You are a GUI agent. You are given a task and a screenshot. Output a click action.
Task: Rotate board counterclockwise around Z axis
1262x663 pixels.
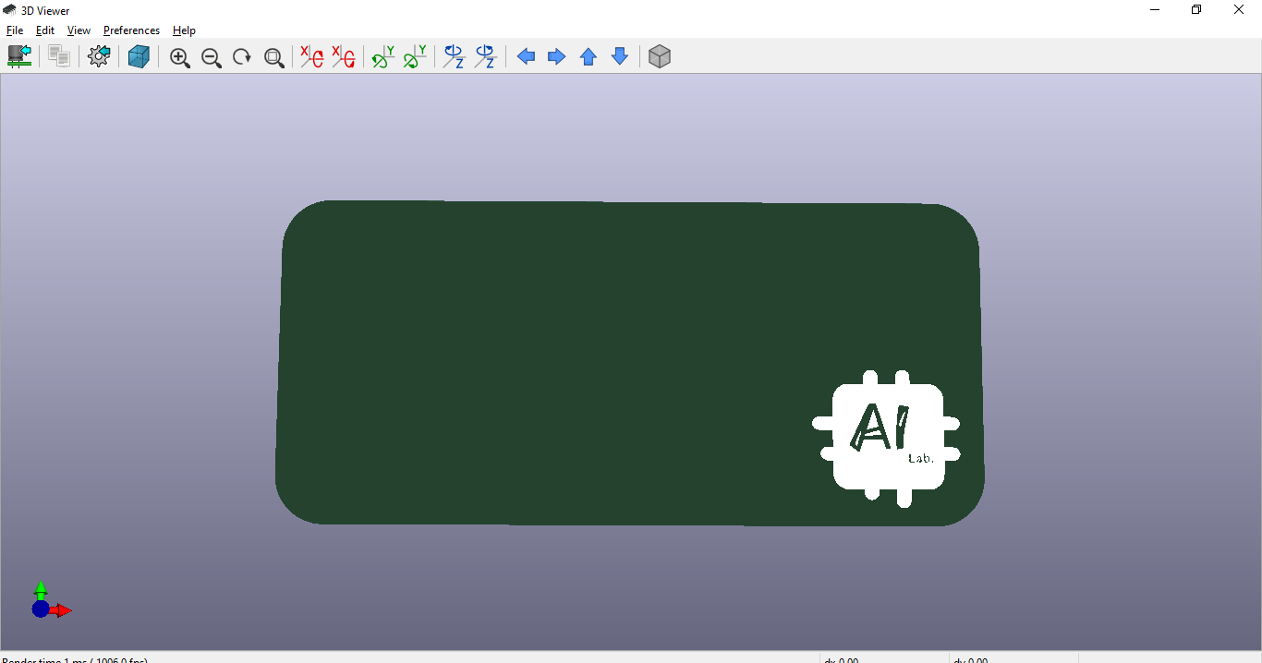(x=485, y=56)
